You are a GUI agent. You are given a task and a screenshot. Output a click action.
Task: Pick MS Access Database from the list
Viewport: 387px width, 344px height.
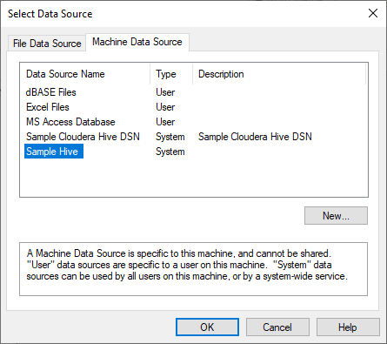[x=70, y=122]
